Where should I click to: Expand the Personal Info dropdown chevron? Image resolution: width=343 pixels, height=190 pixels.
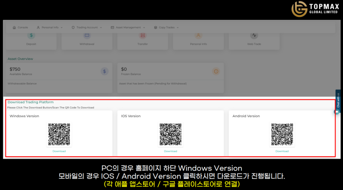pos(62,28)
